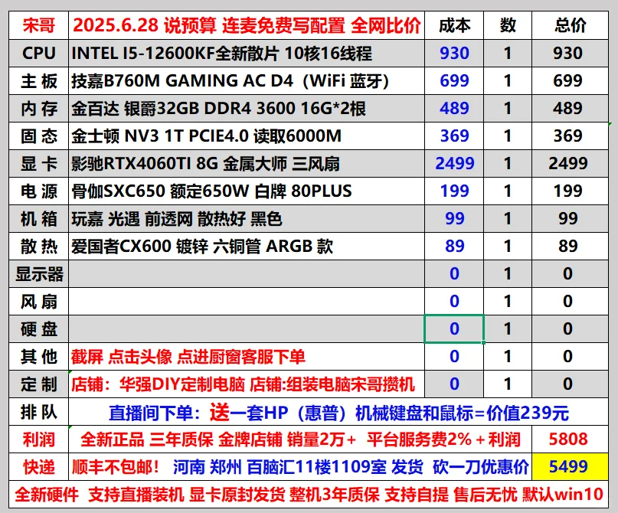The image size is (618, 513).
Task: Click the 散热 row label cell
Action: 38,247
